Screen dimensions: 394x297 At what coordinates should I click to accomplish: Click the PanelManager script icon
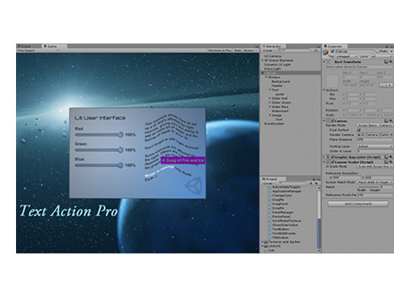[x=270, y=212]
